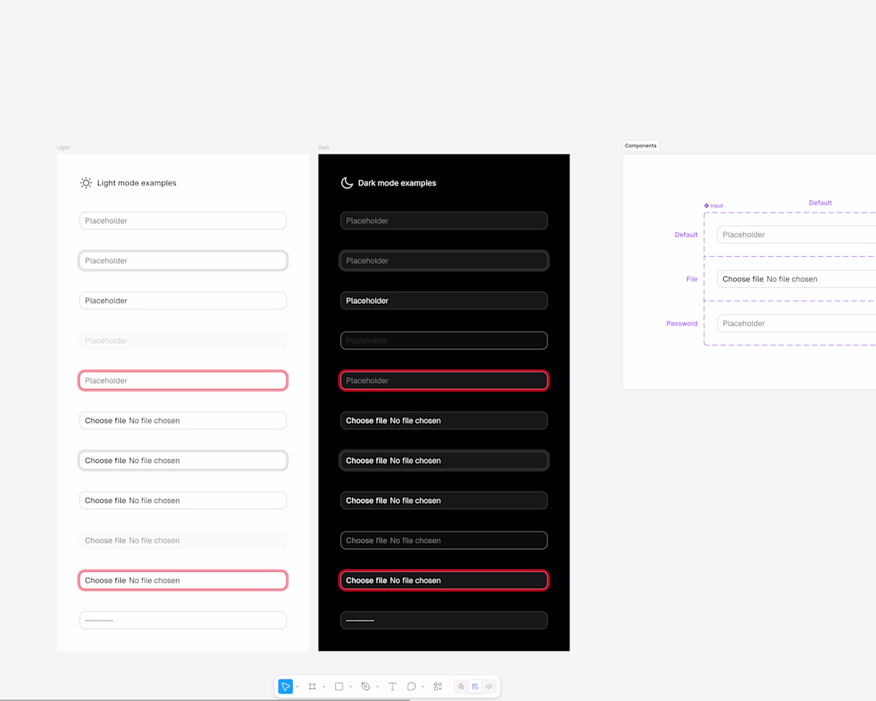Image resolution: width=876 pixels, height=701 pixels.
Task: Open Pen tool options dropdown arrow
Action: coord(377,687)
